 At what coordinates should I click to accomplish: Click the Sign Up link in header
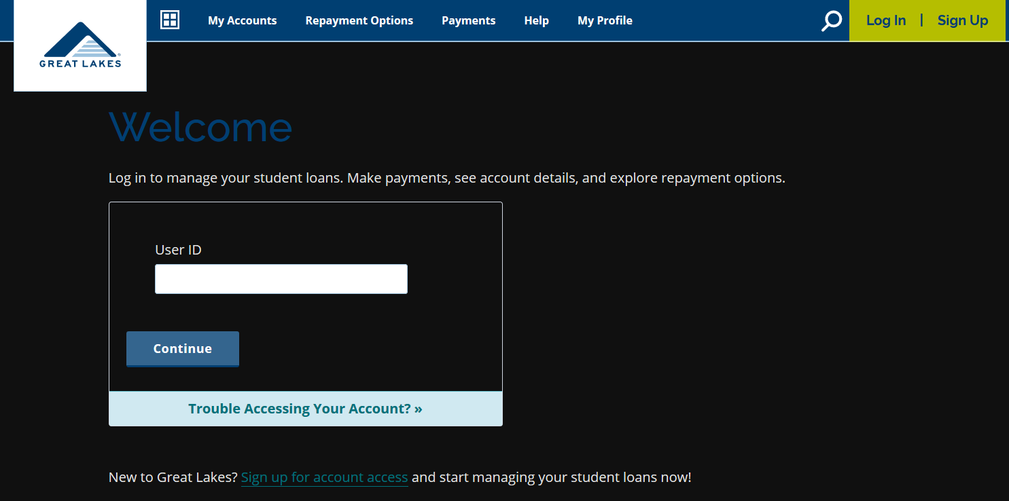pos(963,20)
